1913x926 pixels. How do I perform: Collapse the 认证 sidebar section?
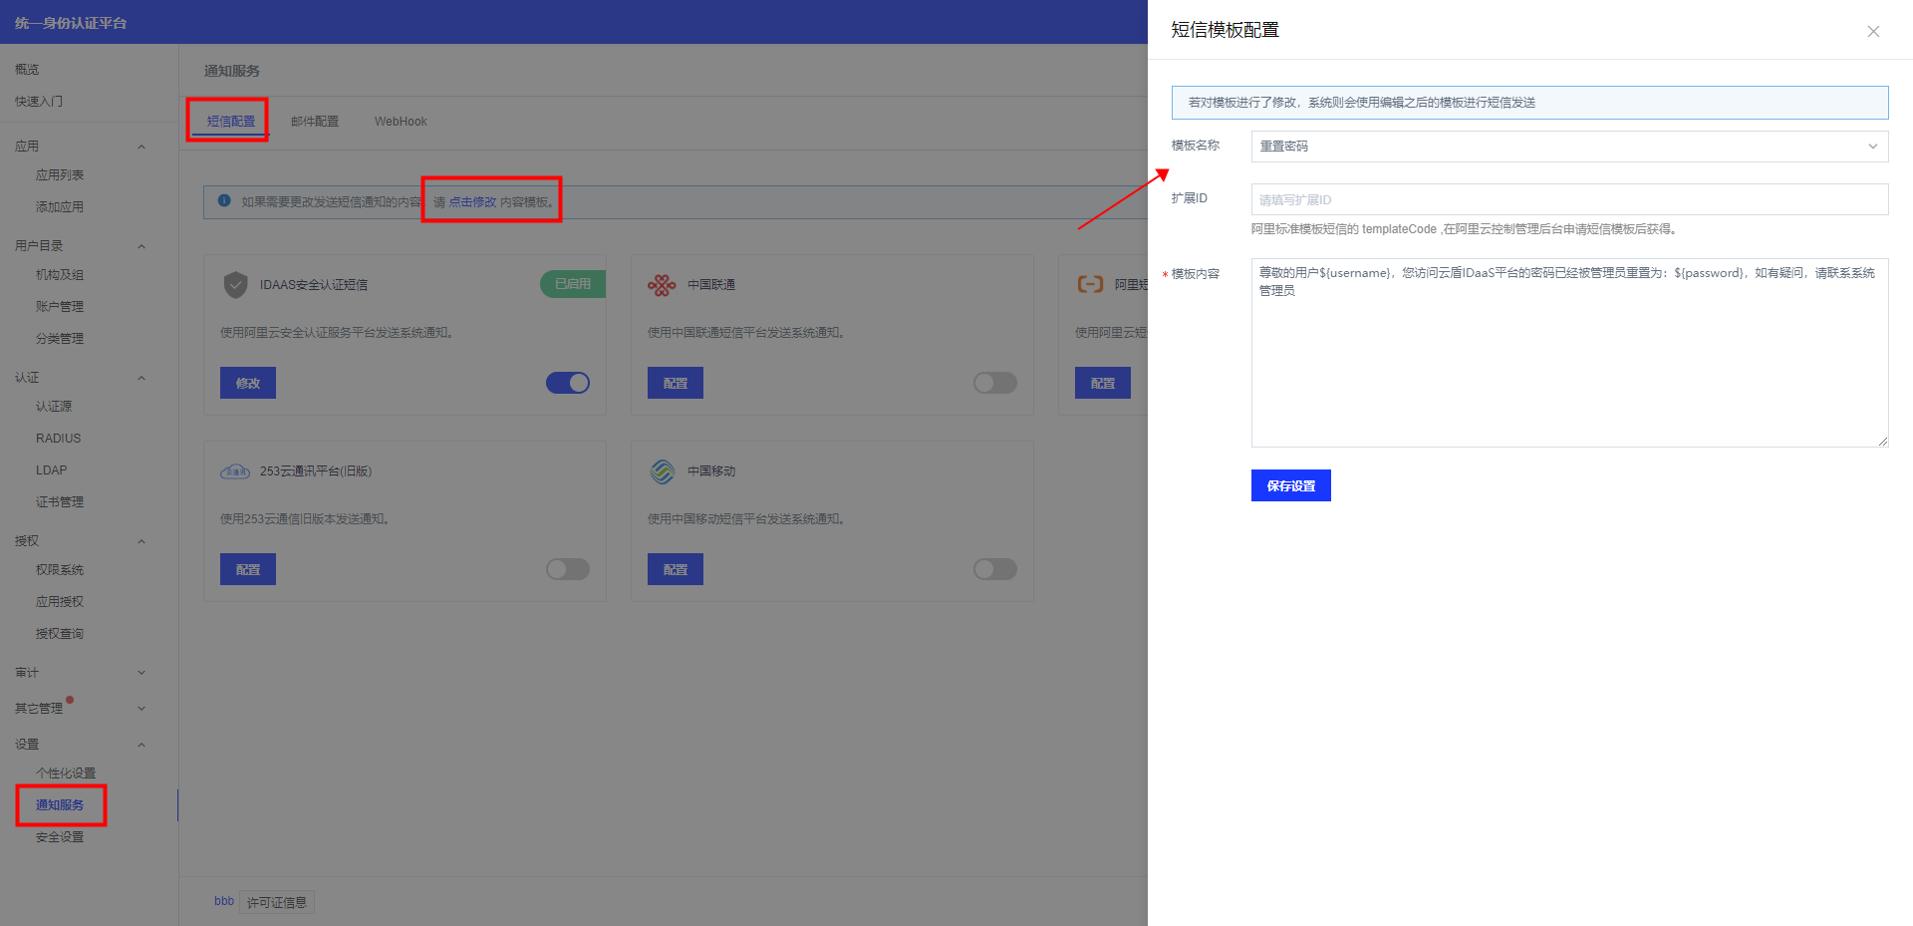141,378
